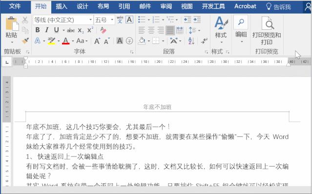Click the borders grid icon
Image resolution: width=312 pixels, height=194 pixels.
pyautogui.click(x=156, y=41)
